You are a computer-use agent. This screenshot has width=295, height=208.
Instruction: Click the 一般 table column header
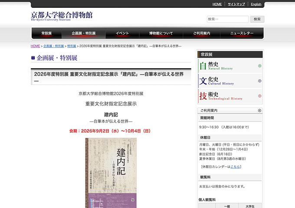click(x=227, y=206)
